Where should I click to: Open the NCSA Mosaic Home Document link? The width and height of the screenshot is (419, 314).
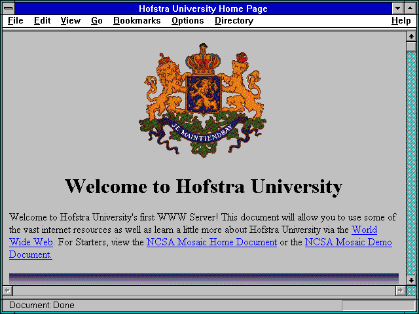click(x=211, y=242)
